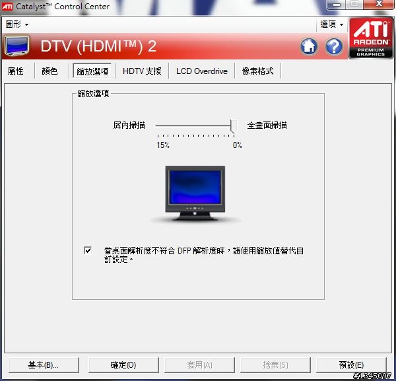
Task: Switch to the 屬性 tab
Action: [16, 71]
